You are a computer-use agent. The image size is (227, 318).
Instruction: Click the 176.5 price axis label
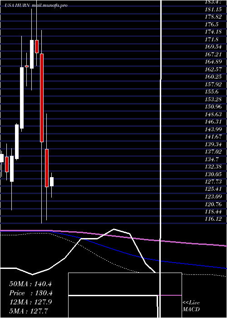[212, 25]
